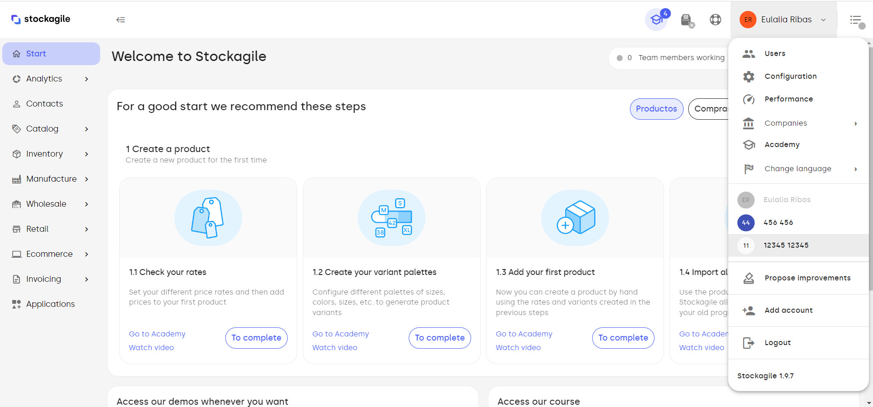Screen dimensions: 873x407
Task: Collapse the sidebar with the arrow icon
Action: 121,20
